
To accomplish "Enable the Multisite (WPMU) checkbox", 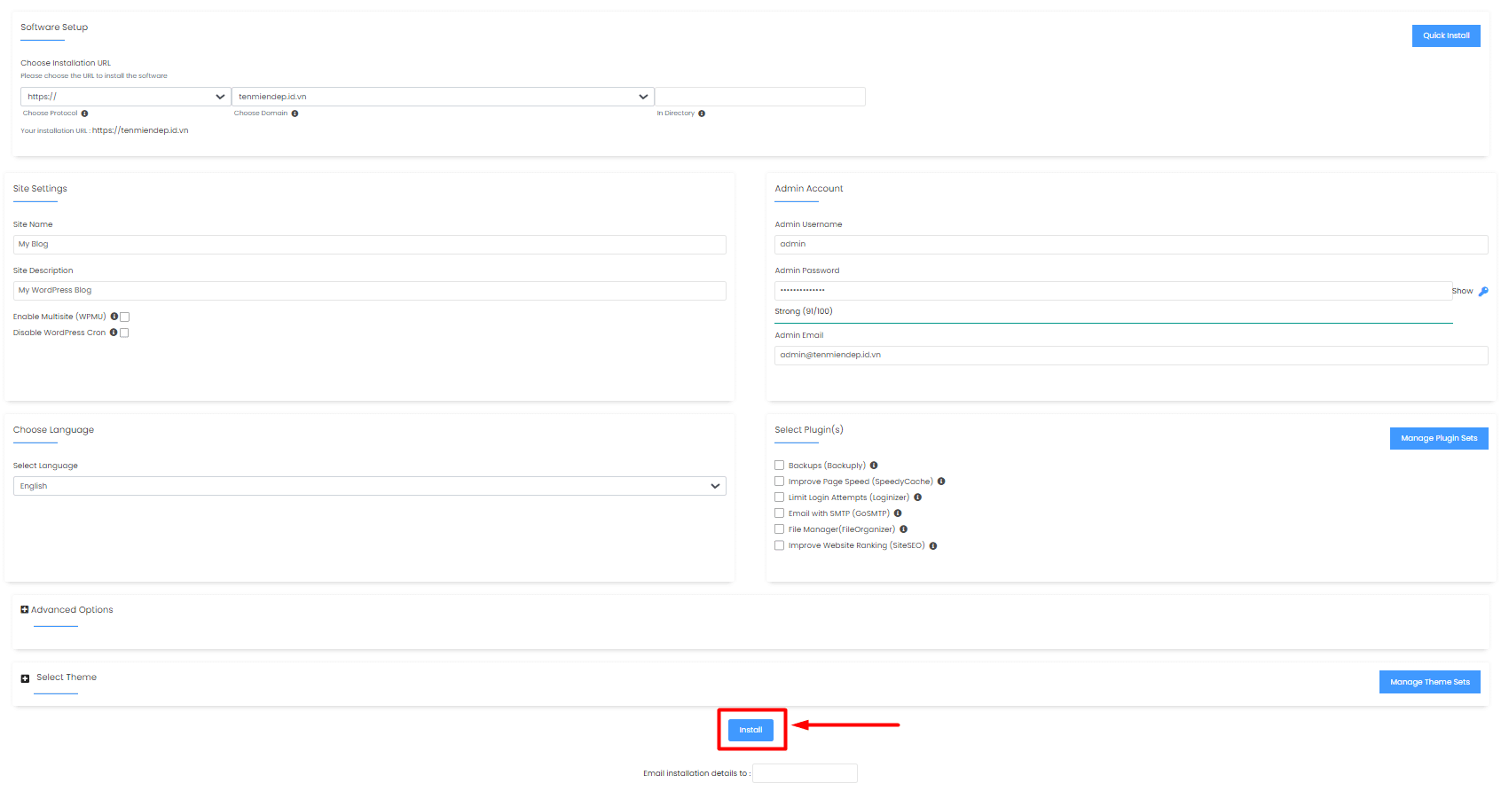I will coord(125,317).
